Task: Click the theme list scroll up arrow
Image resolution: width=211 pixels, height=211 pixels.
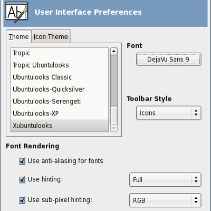Action: 114,51
